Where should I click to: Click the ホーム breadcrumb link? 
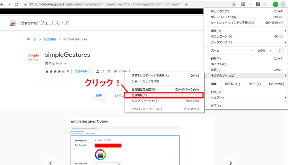point(32,39)
